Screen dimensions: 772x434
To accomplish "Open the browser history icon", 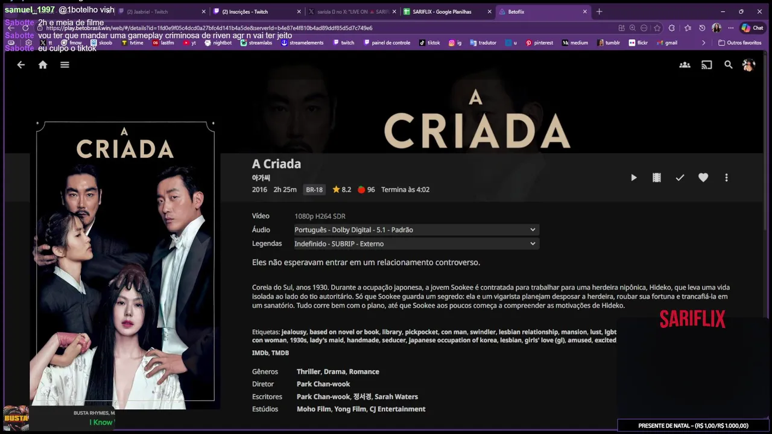I will [702, 28].
